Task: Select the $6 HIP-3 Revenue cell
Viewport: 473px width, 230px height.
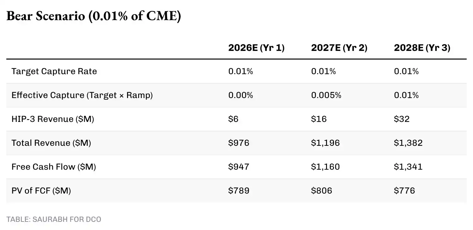Action: point(233,119)
